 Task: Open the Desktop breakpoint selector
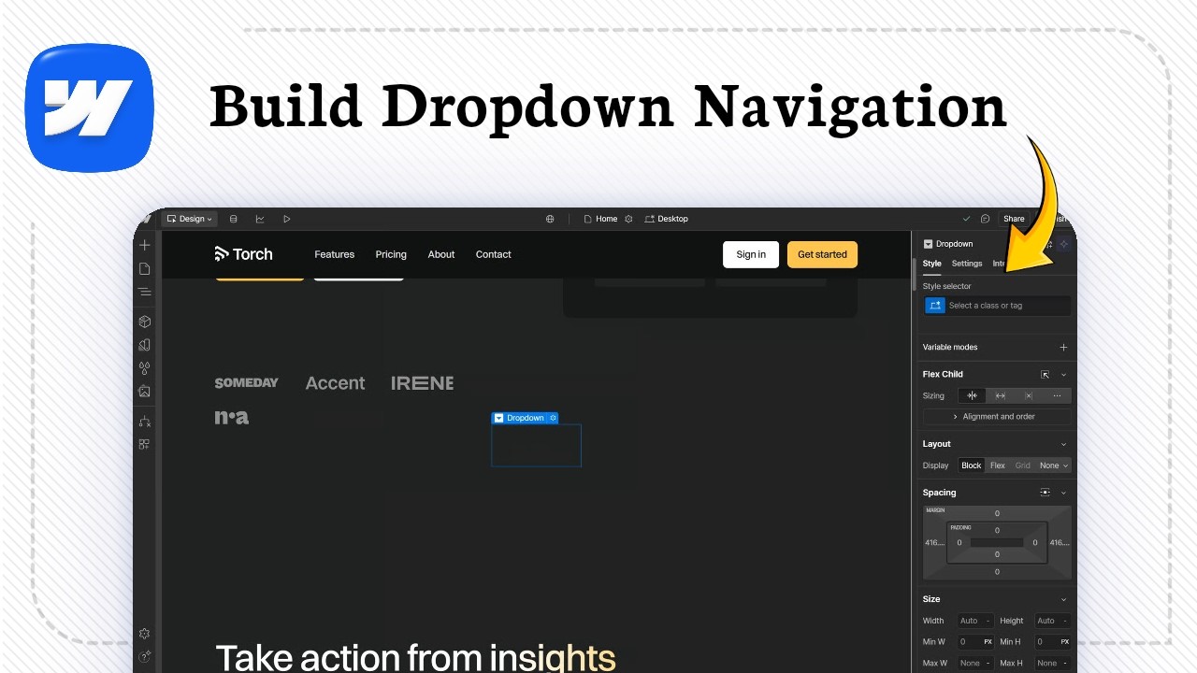click(667, 219)
